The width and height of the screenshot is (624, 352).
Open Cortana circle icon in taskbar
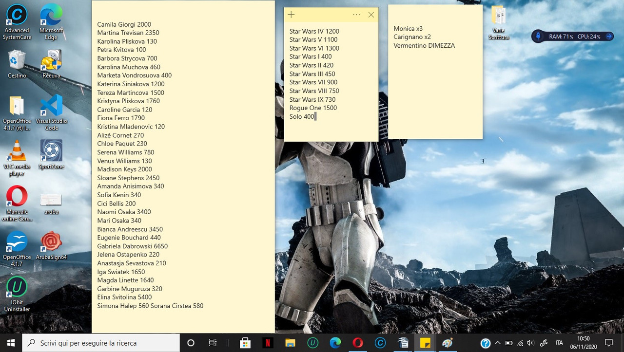point(191,343)
